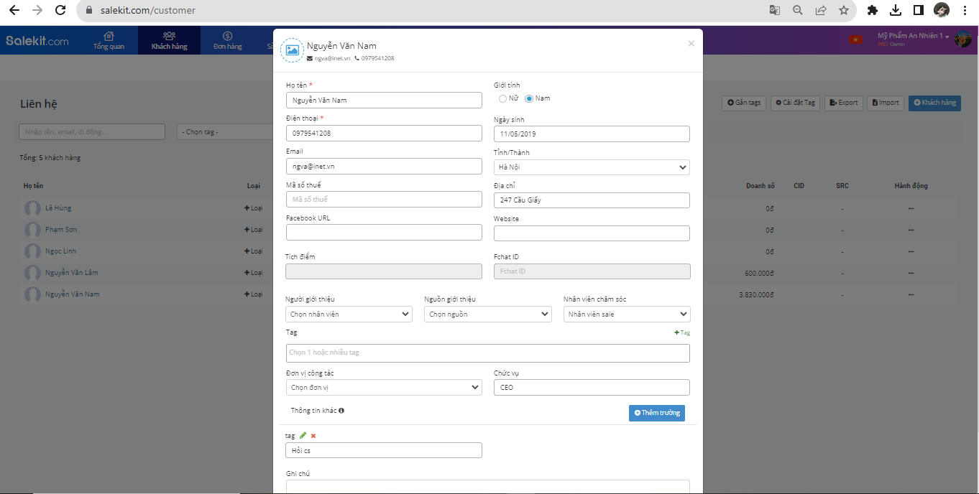The height and width of the screenshot is (494, 979).
Task: Open the Tỉnh/Thành dropdown showing Hà Nội
Action: [592, 167]
